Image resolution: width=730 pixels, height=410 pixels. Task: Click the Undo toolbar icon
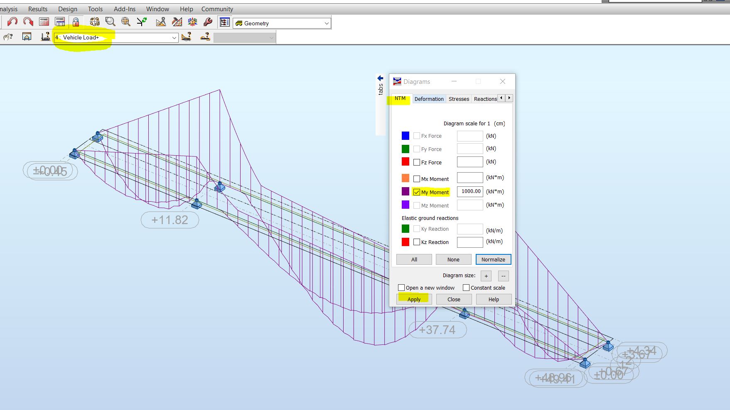(12, 22)
